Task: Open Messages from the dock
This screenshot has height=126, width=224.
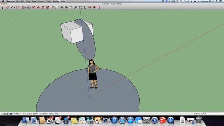Action: coord(138,120)
